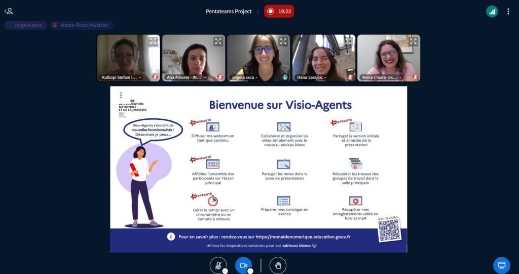Make Ana Amores' webcam fullscreen
519x274 pixels.
pyautogui.click(x=218, y=41)
